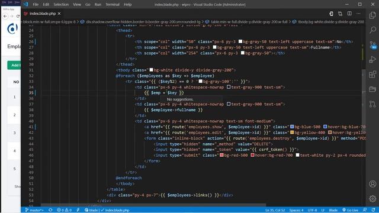Image resolution: width=379 pixels, height=213 pixels.
Task: Split the editor to the right
Action: click(349, 14)
